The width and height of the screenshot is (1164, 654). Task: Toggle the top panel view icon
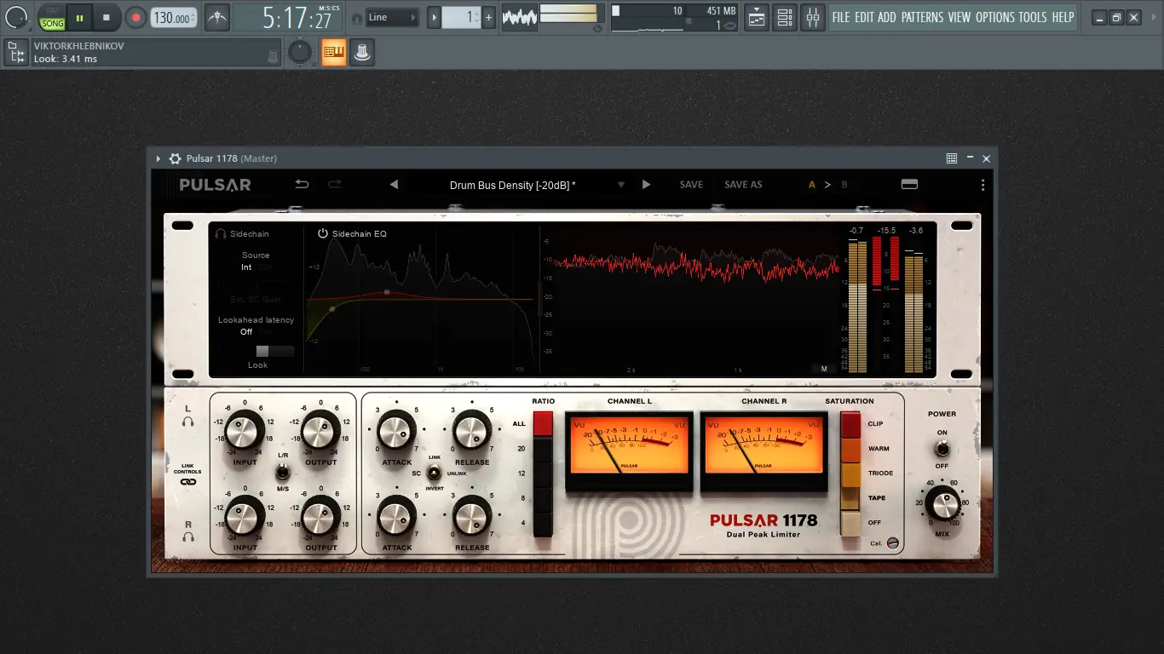(x=909, y=184)
